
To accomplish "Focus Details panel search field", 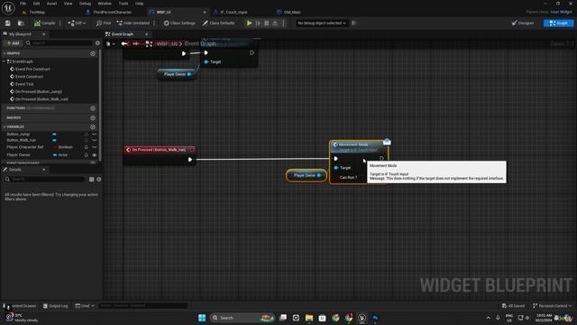I will 46,179.
